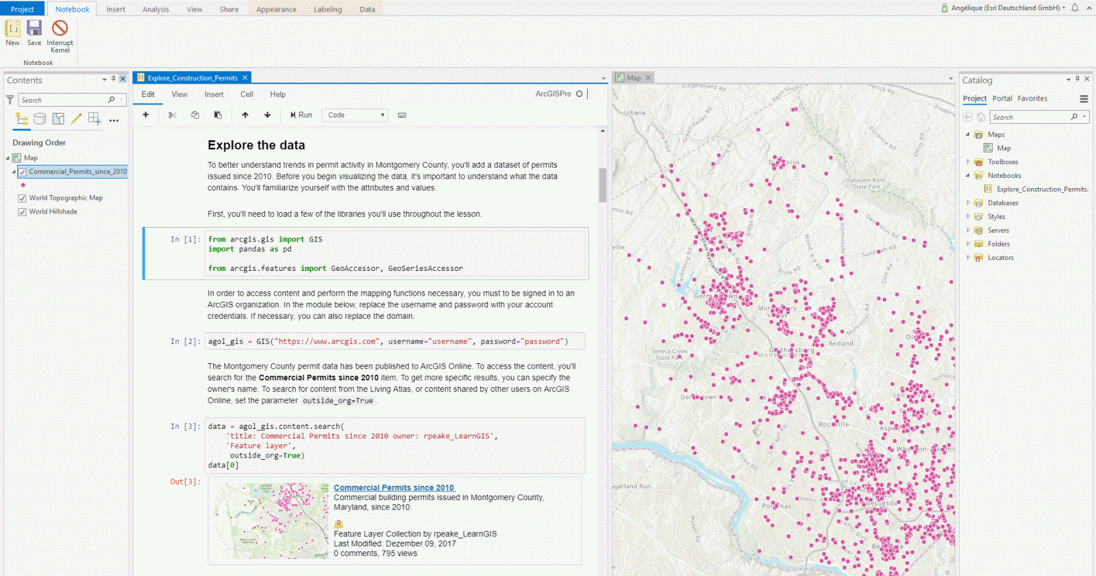
Task: Expand Styles folder in Catalog
Action: 968,216
